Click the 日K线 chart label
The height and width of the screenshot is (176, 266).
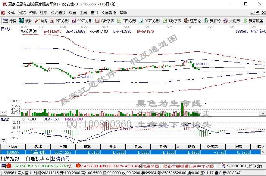(x=6, y=29)
